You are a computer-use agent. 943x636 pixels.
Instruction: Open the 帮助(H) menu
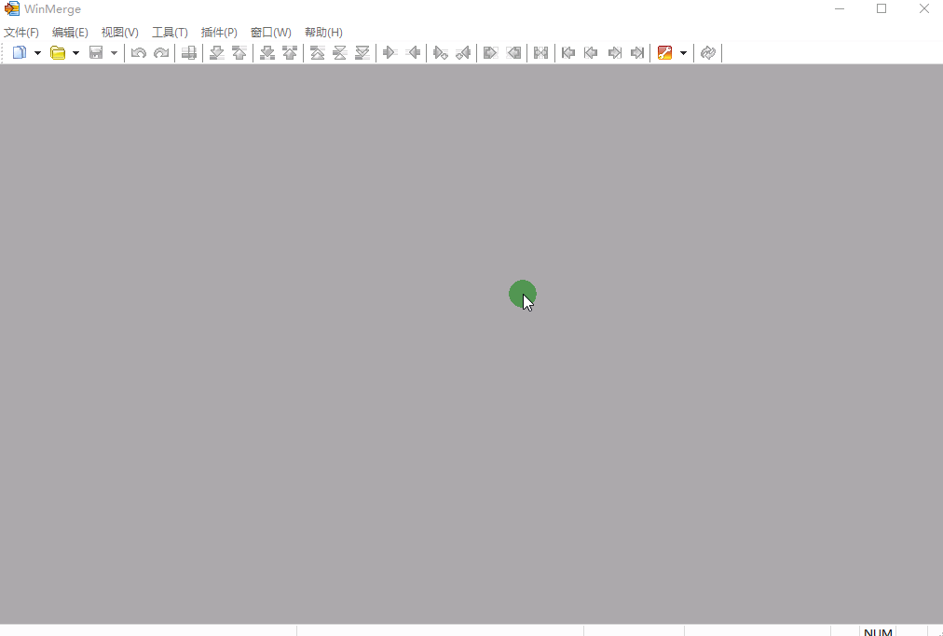323,33
